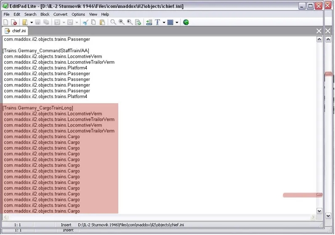The height and width of the screenshot is (235, 335).
Task: Click the Platform4 line just above the CargoTrainLong header
Action: click(x=45, y=96)
